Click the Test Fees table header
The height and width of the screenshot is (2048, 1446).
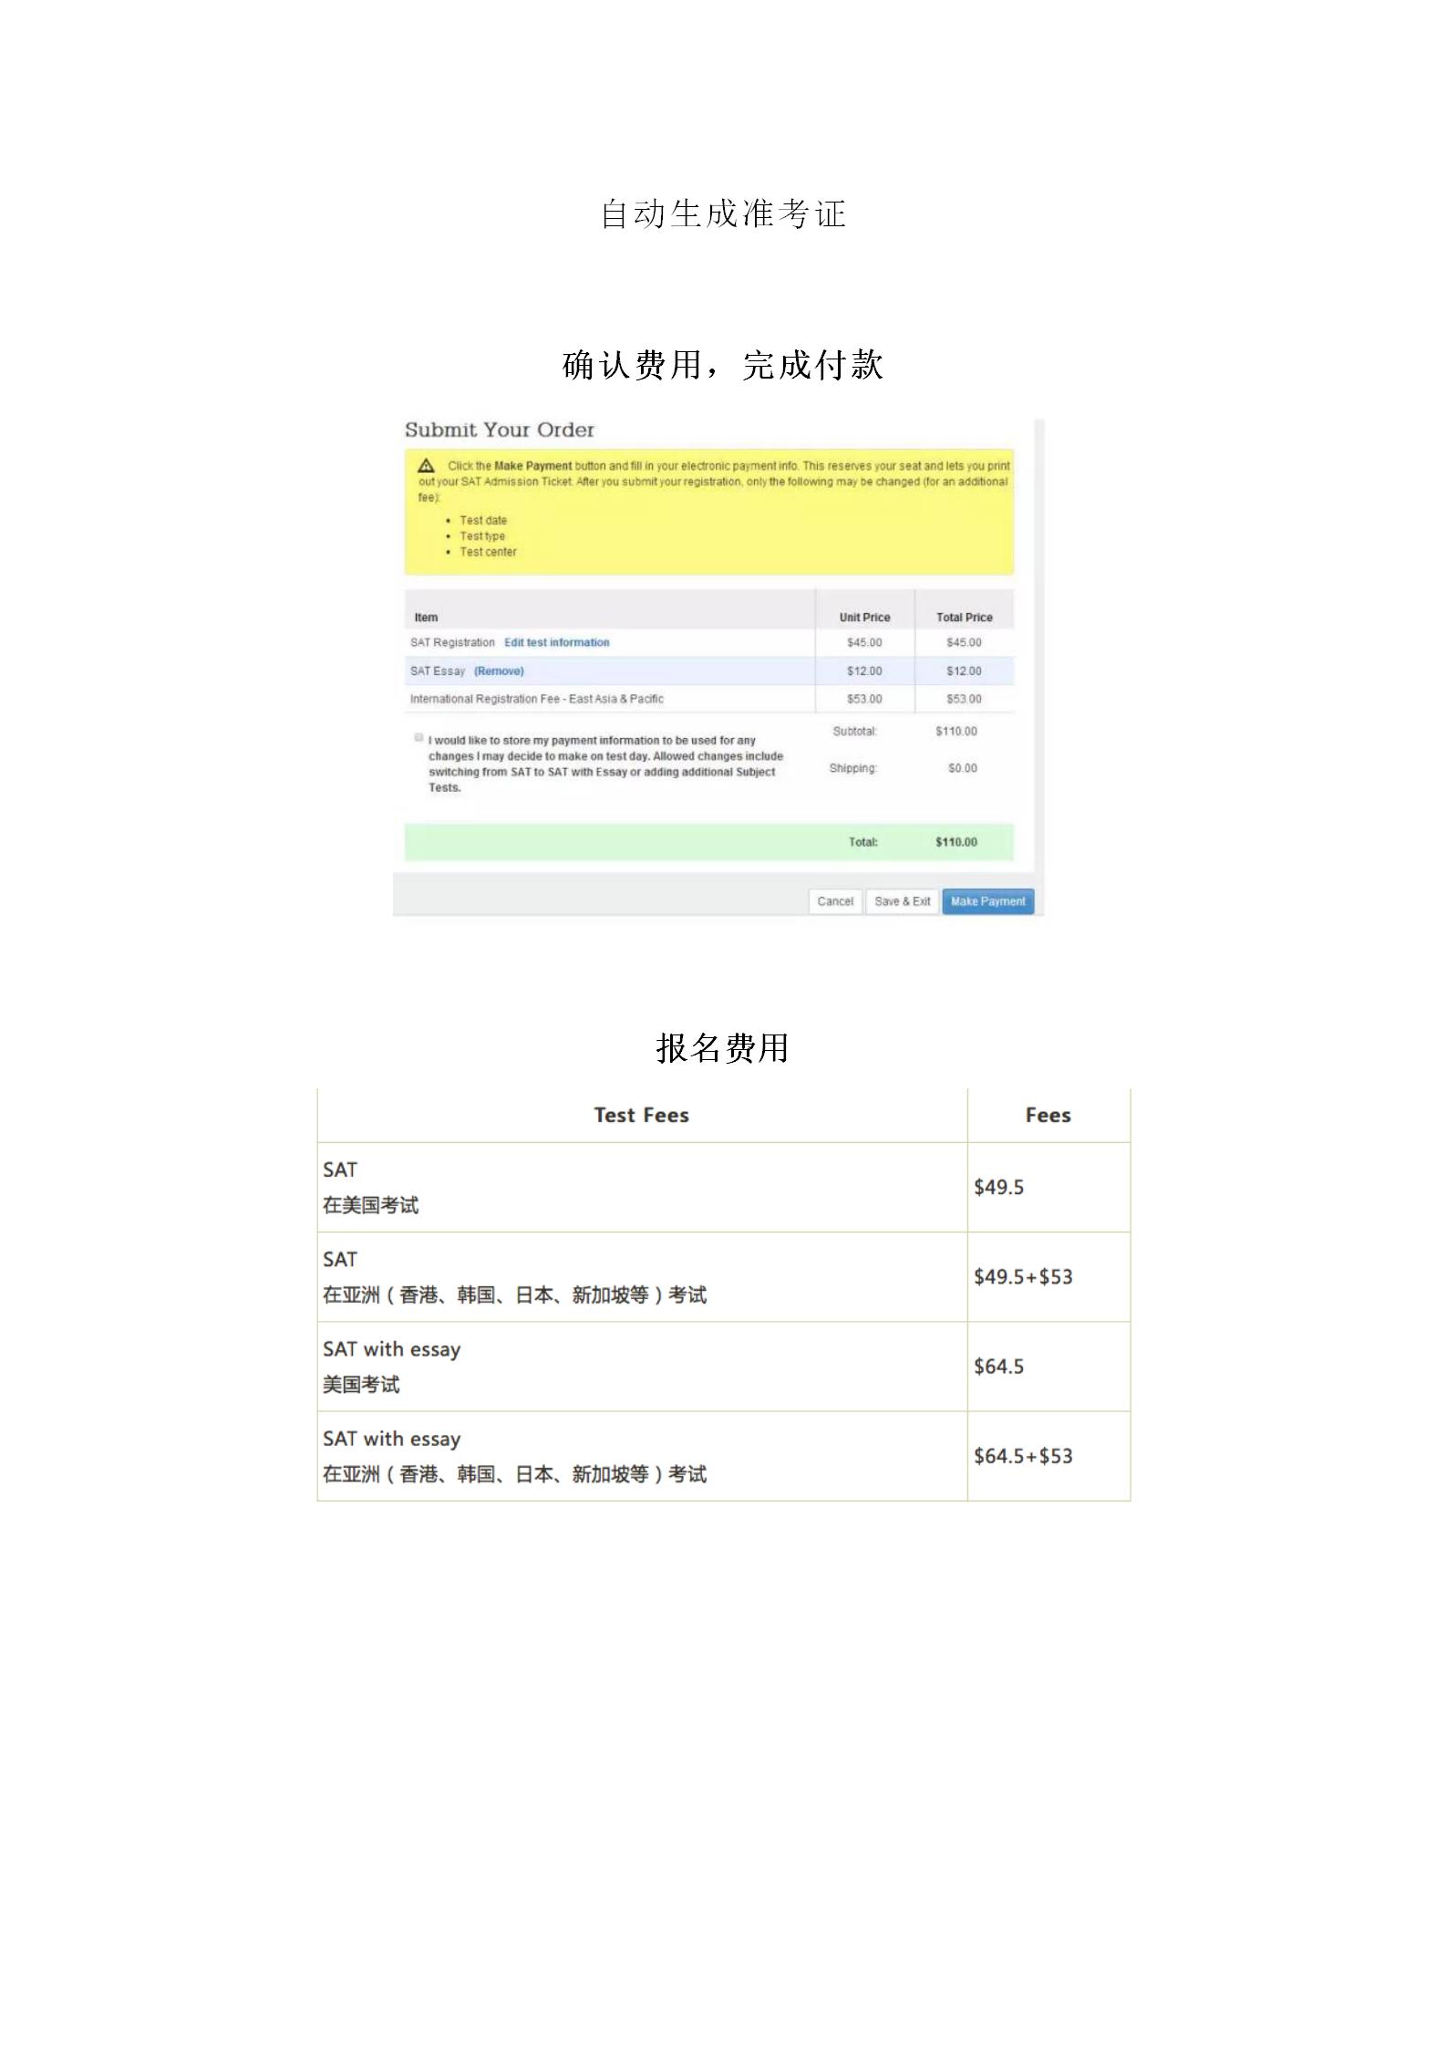[x=641, y=1115]
